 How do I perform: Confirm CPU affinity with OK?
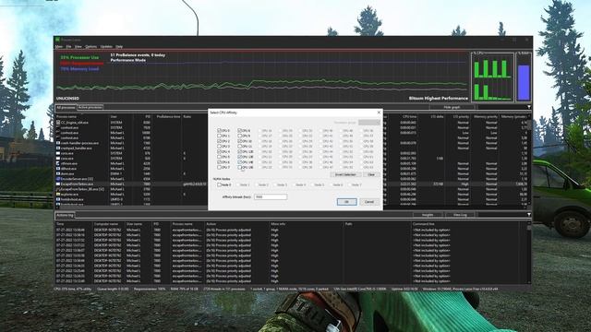click(346, 202)
